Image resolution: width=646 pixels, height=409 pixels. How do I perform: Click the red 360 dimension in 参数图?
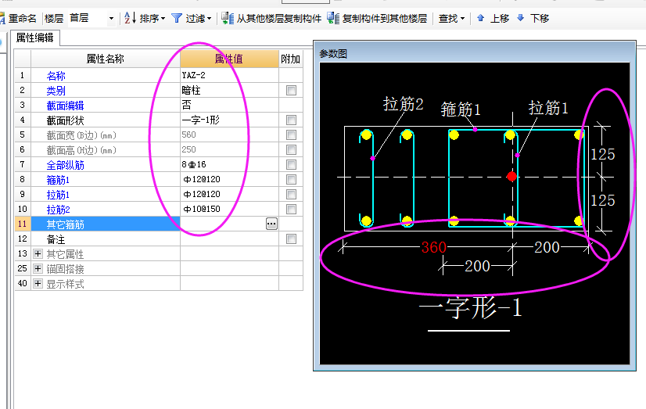(434, 247)
